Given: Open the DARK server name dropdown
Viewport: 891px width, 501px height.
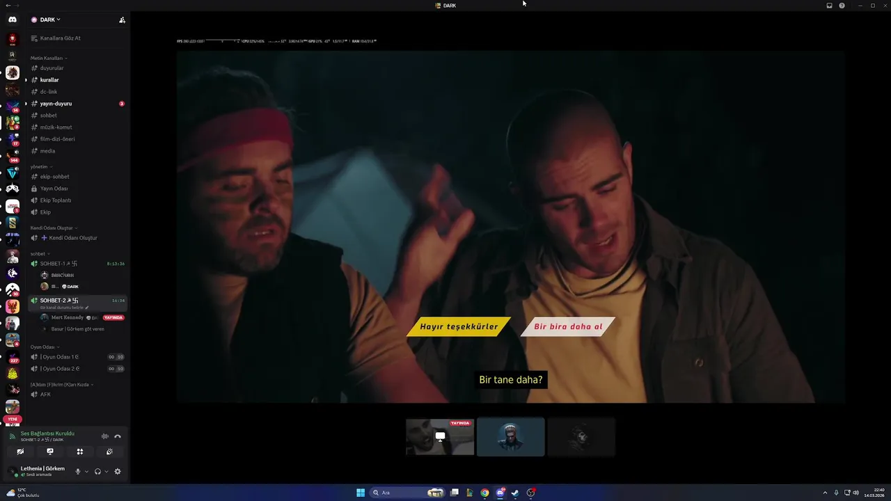Looking at the screenshot, I should (x=49, y=20).
